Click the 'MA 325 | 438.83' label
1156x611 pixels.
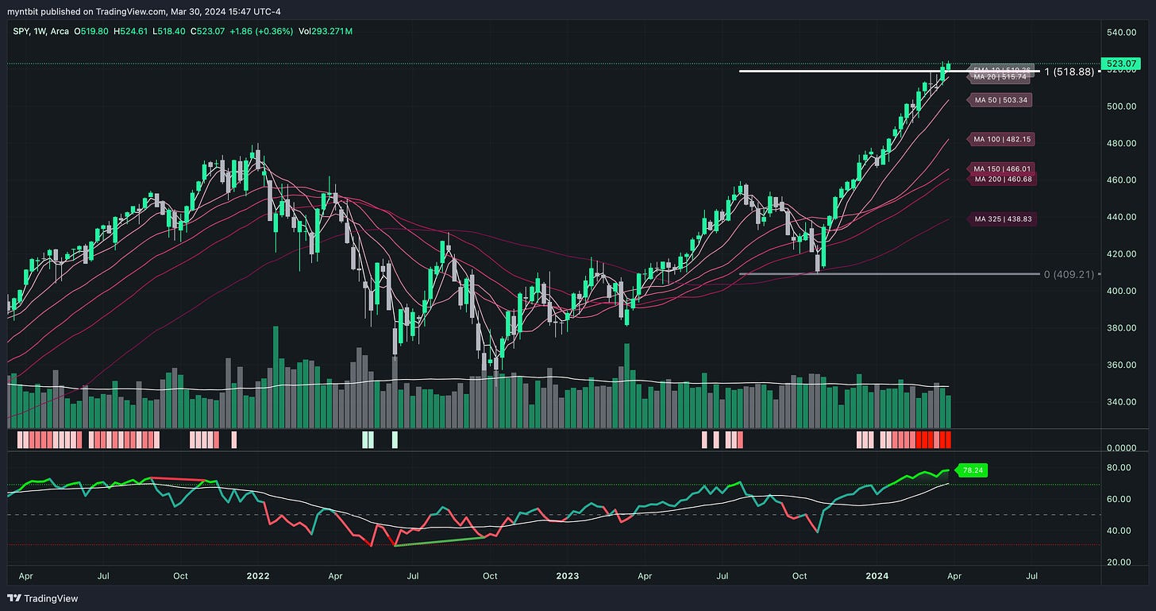click(x=1001, y=218)
